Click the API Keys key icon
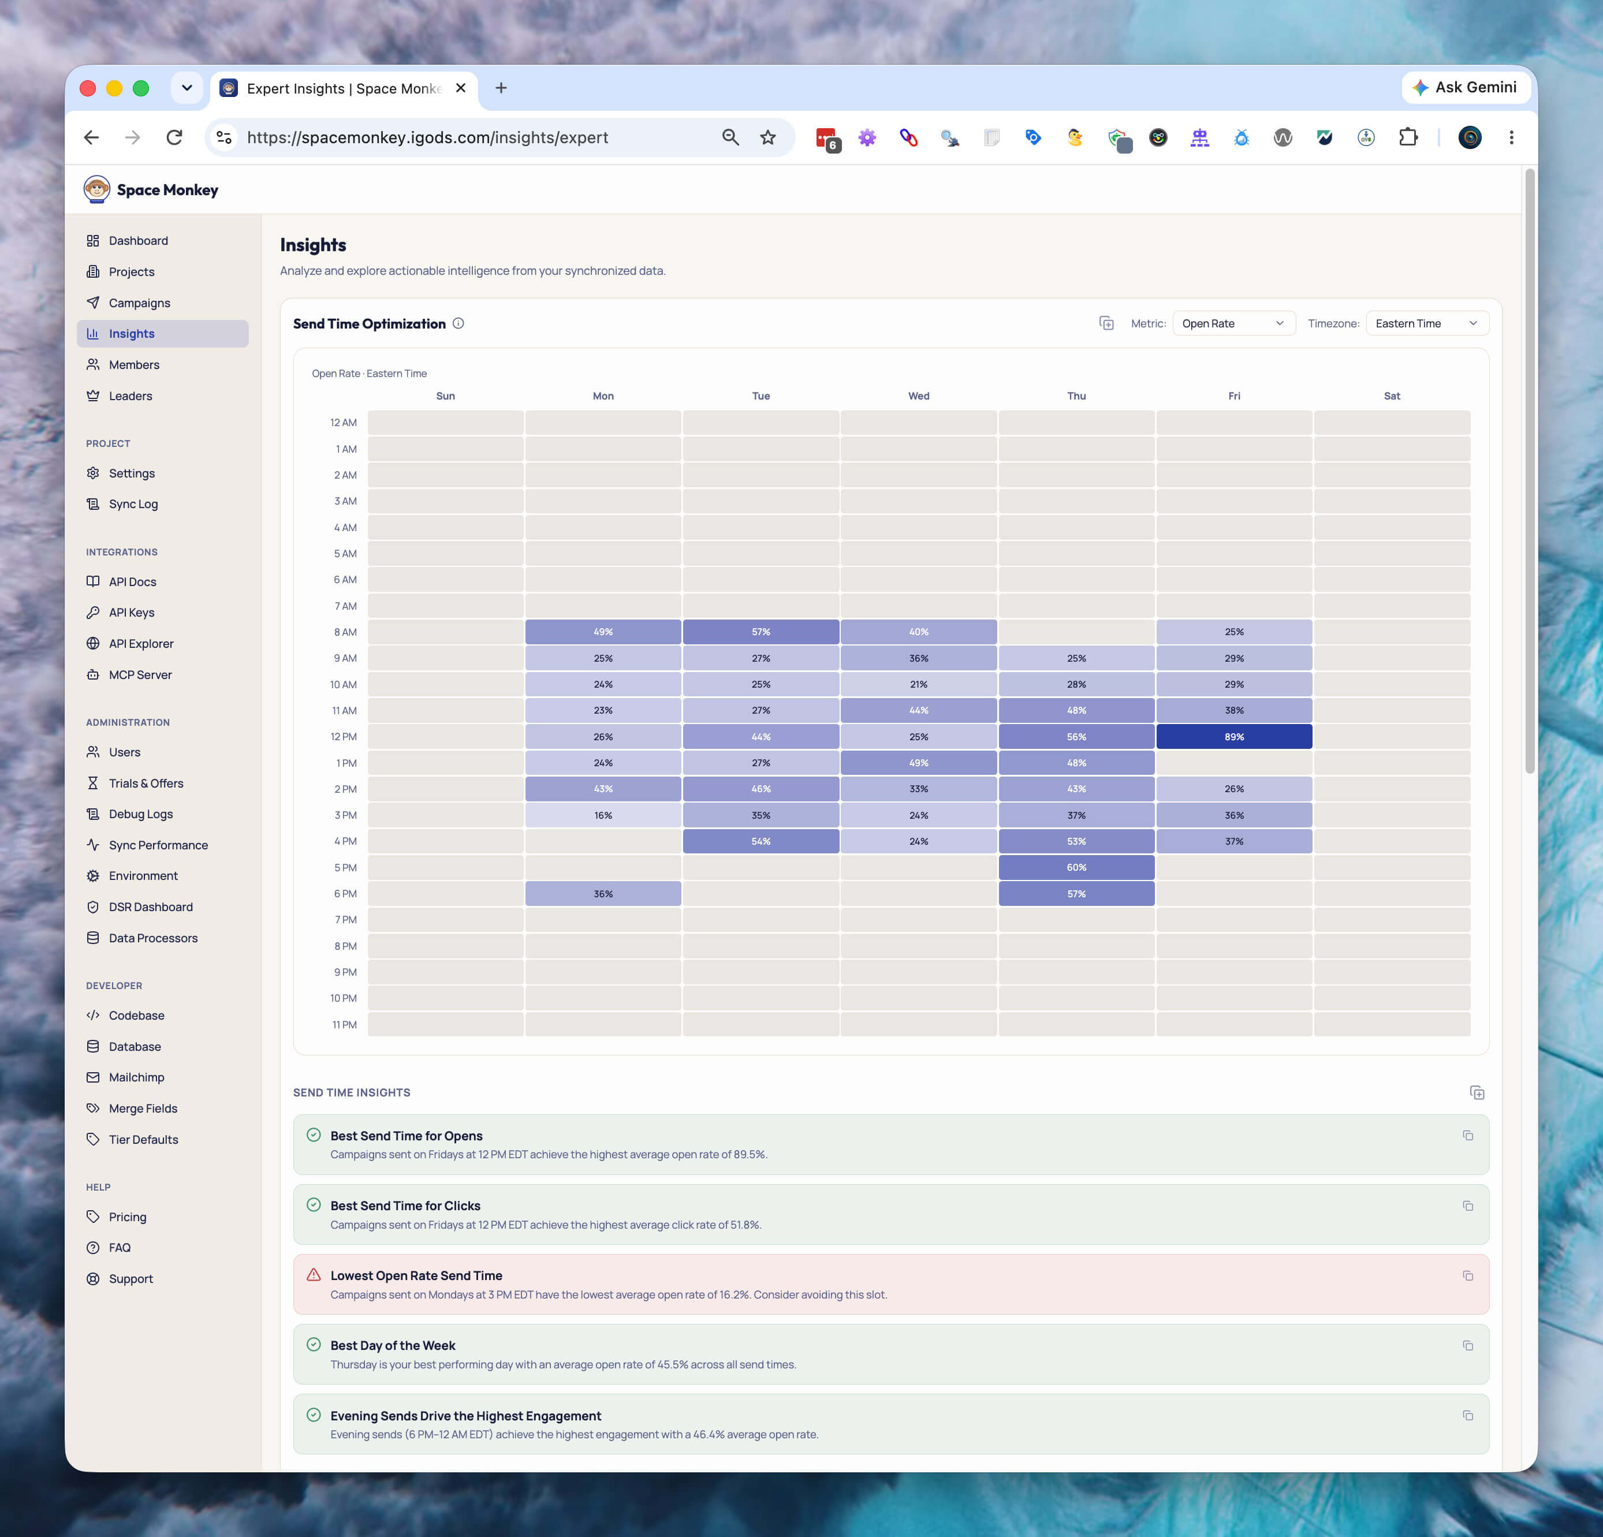Screen dimensions: 1603x1537 click(x=93, y=613)
